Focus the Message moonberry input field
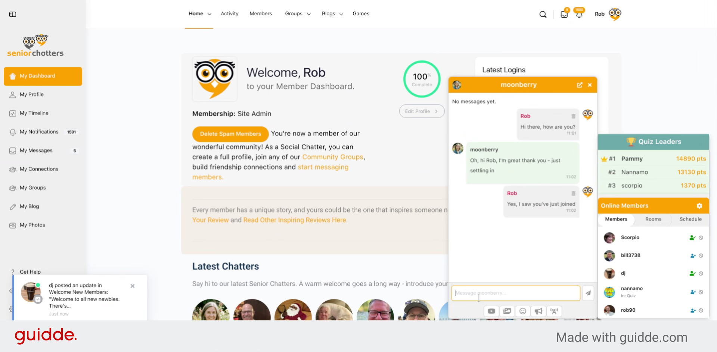This screenshot has height=352, width=717. pos(516,293)
